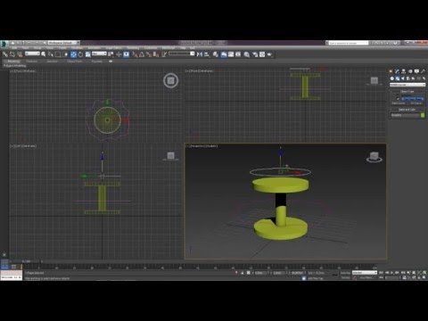Image resolution: width=428 pixels, height=321 pixels.
Task: Open the Material Editor
Action: click(247, 54)
